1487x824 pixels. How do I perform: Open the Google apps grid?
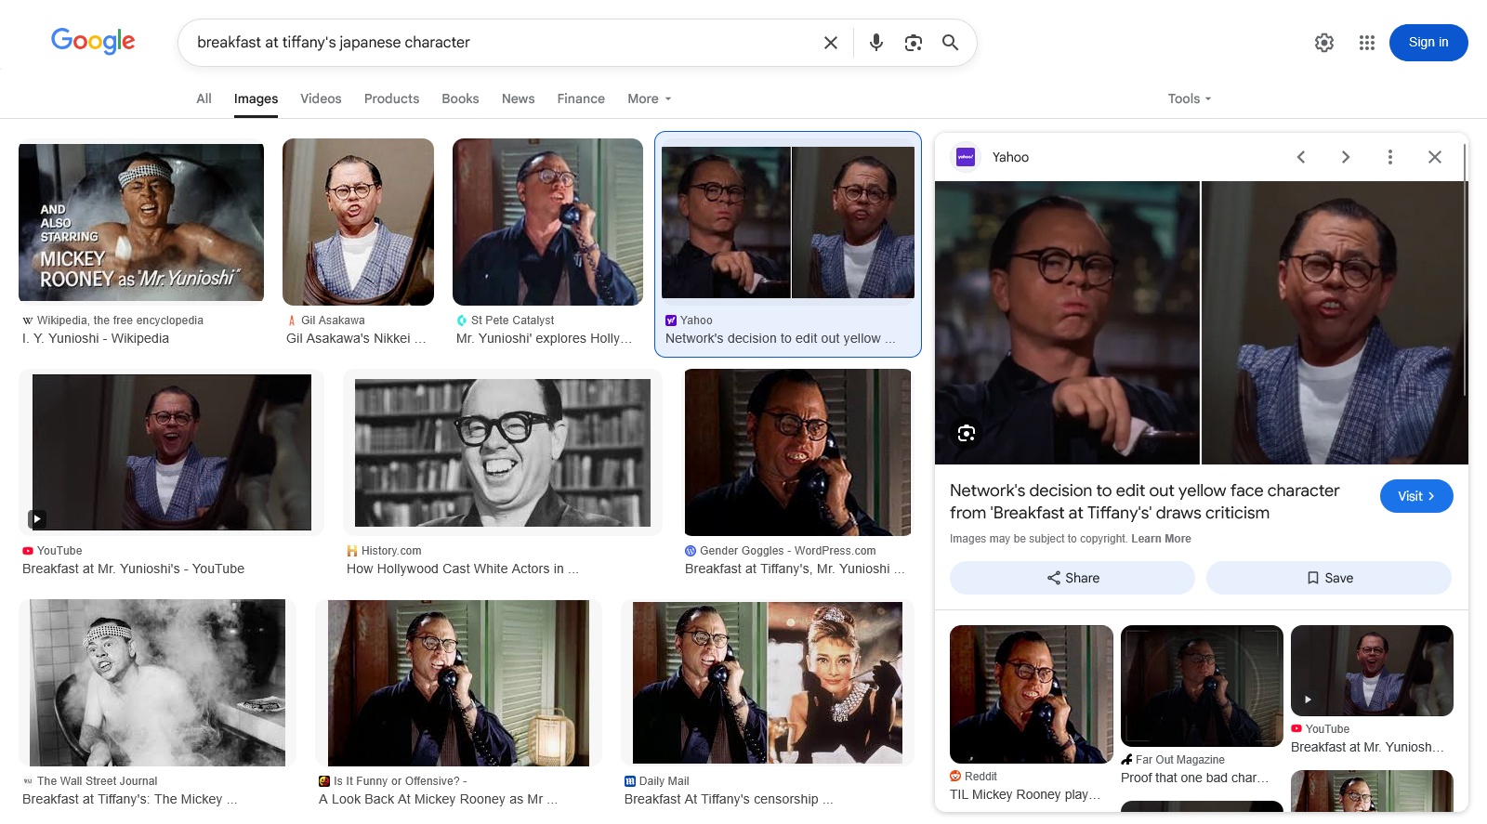pos(1366,43)
